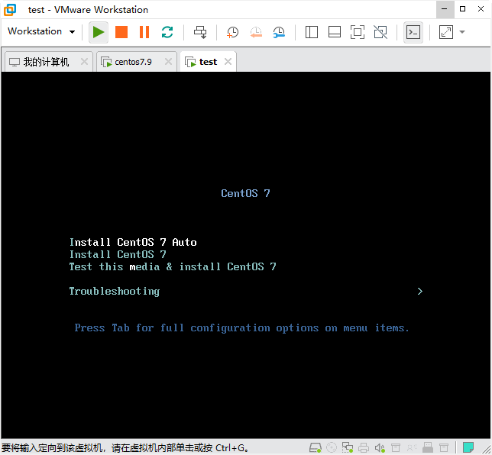Click the Press Tab for full configuration hint

point(241,328)
